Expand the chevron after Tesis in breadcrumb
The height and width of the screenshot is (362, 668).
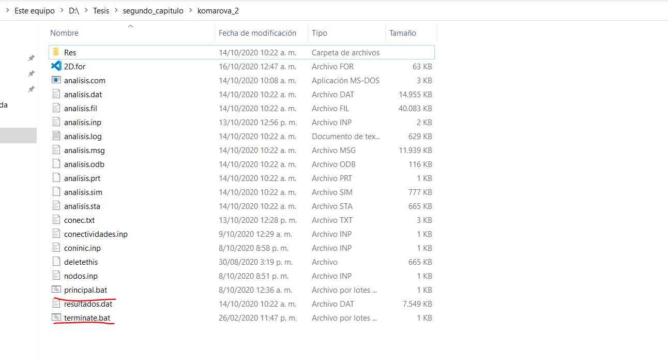[116, 11]
